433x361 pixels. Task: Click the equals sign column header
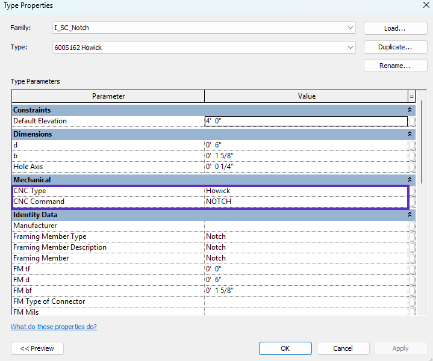[x=411, y=96]
